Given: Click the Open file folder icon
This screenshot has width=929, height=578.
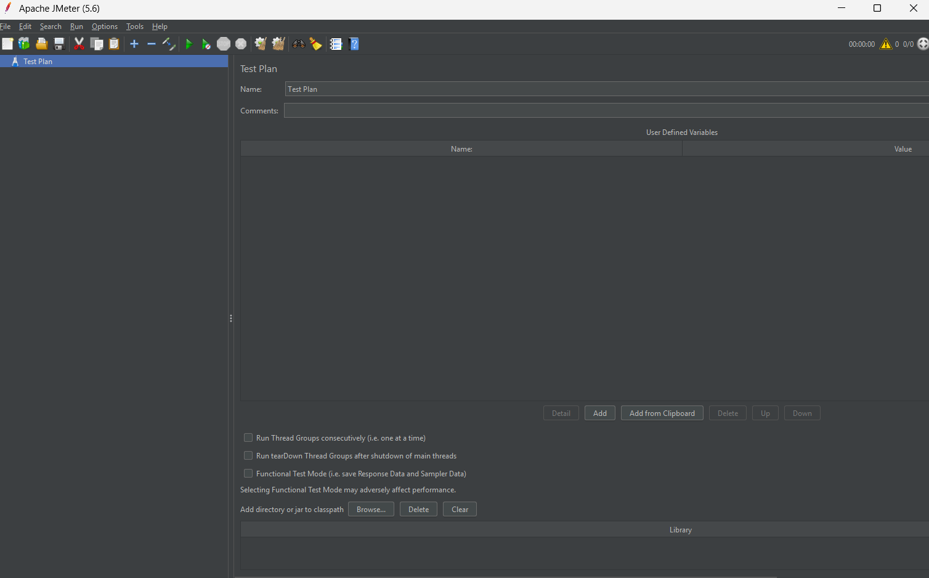Looking at the screenshot, I should click(x=41, y=44).
